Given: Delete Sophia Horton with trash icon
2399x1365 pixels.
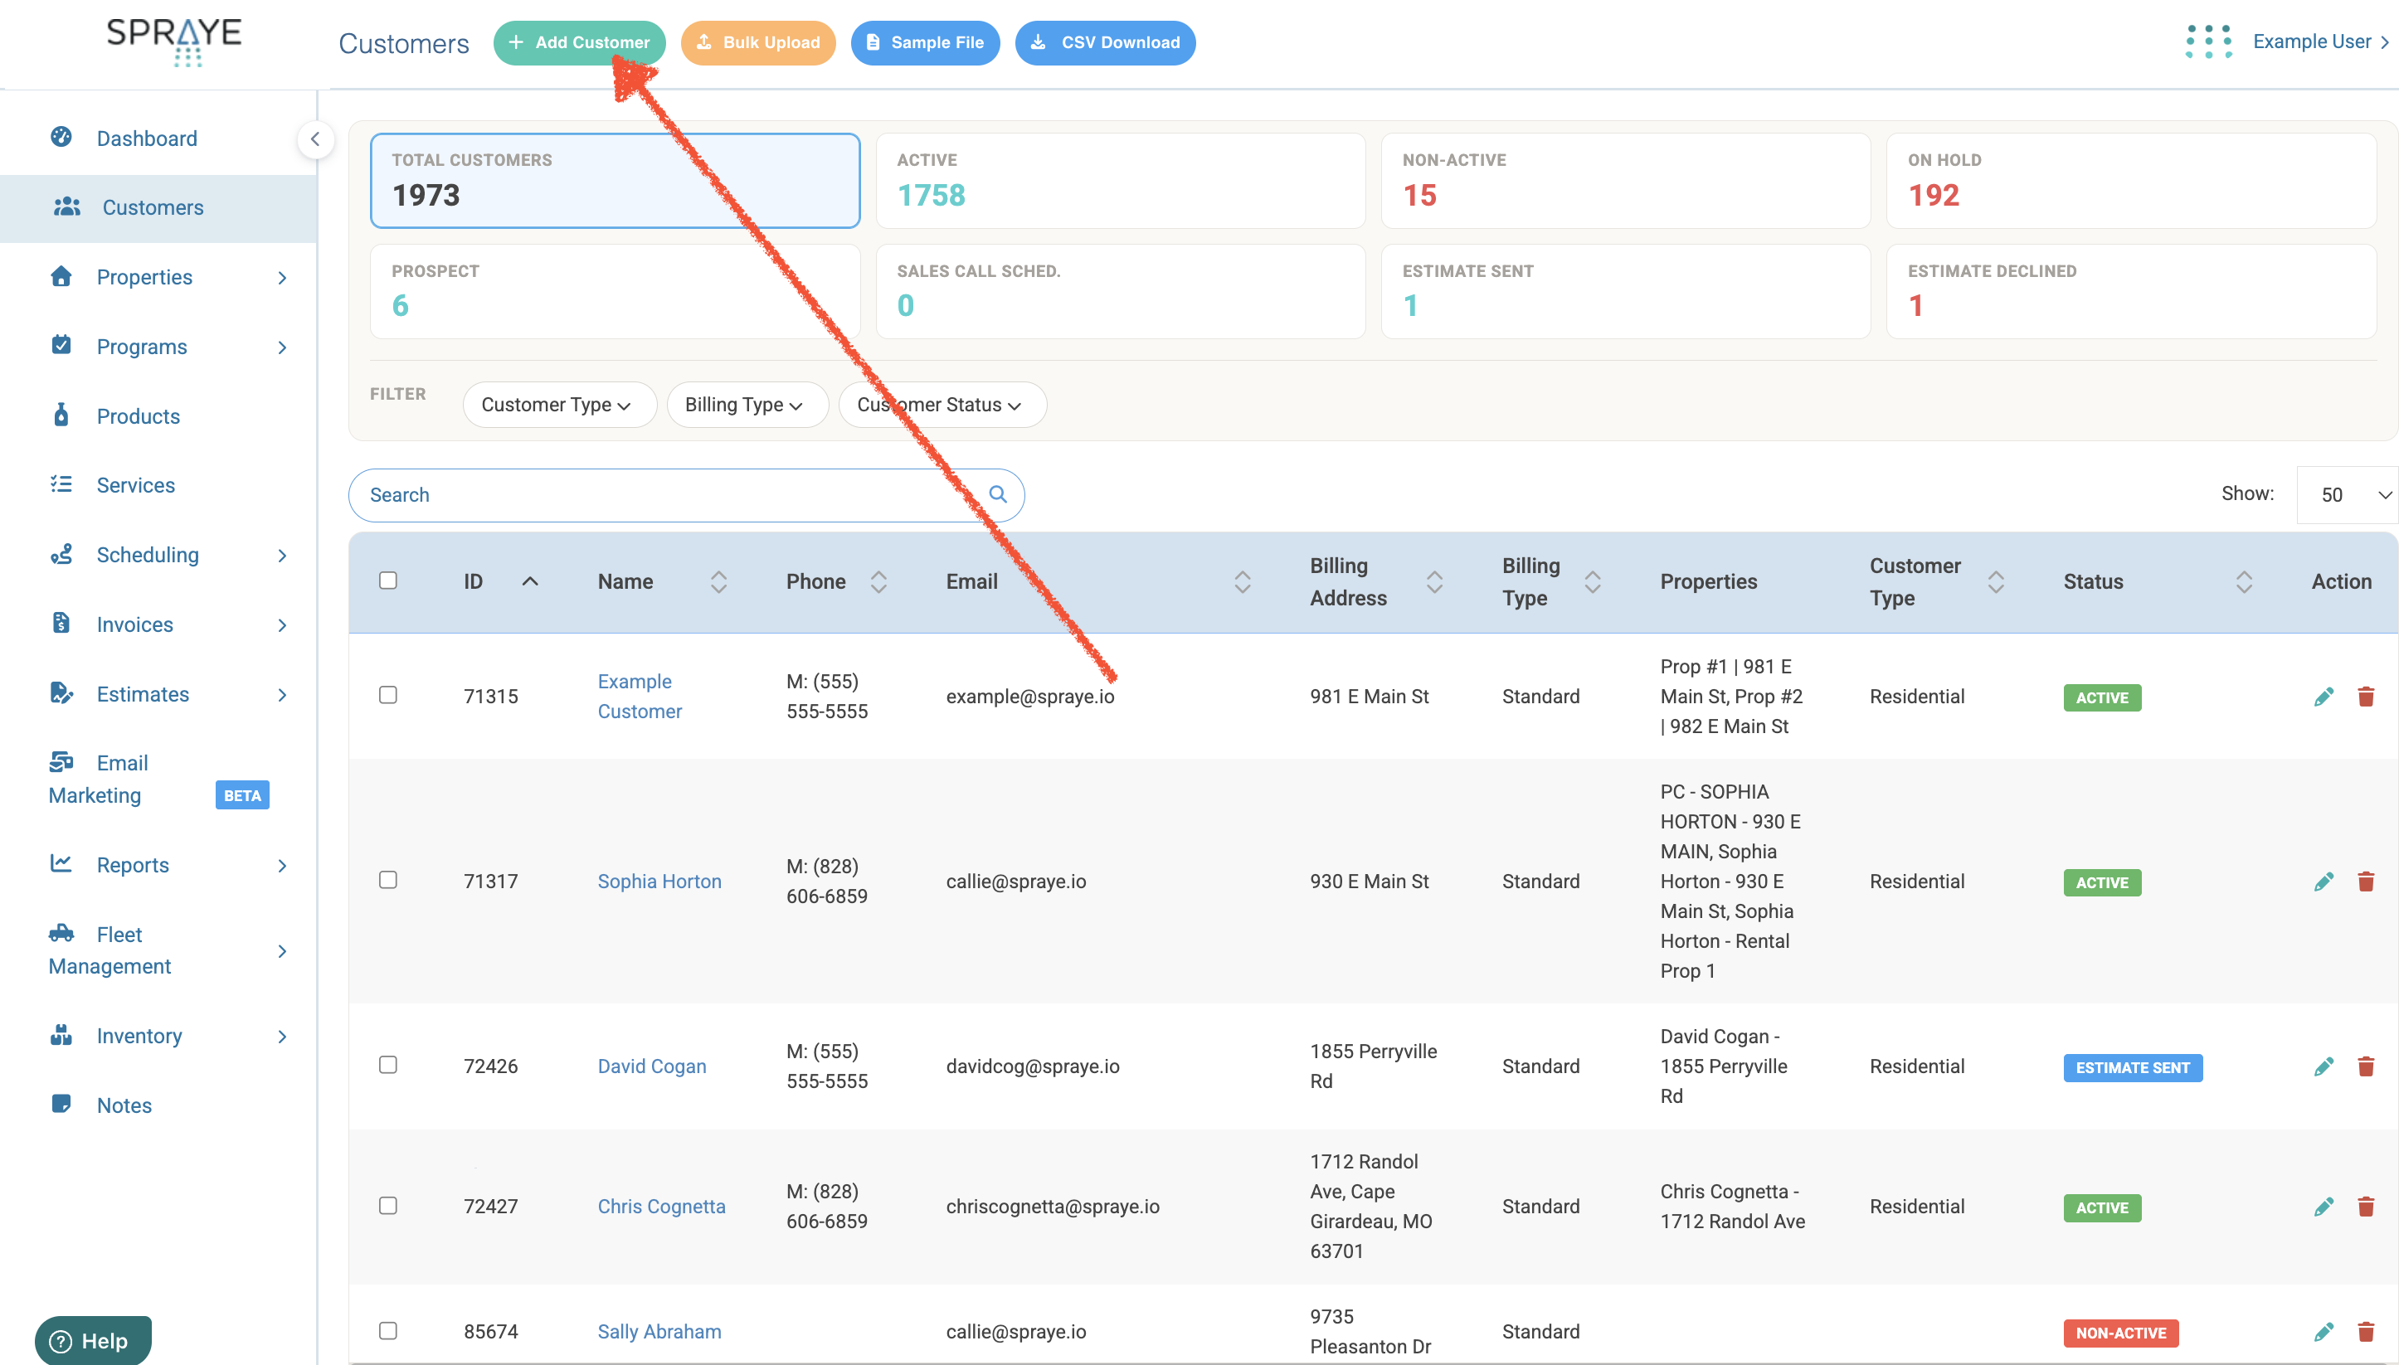Looking at the screenshot, I should coord(2365,882).
